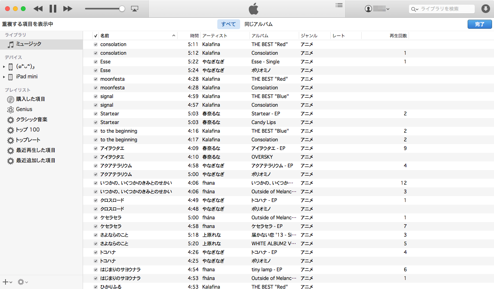Uncheck moonfesta from Consolation album
This screenshot has width=494, height=289.
[96, 88]
